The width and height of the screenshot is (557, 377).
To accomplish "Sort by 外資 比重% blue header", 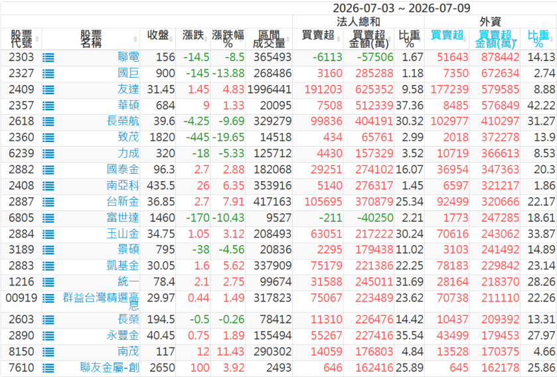I will click(538, 39).
